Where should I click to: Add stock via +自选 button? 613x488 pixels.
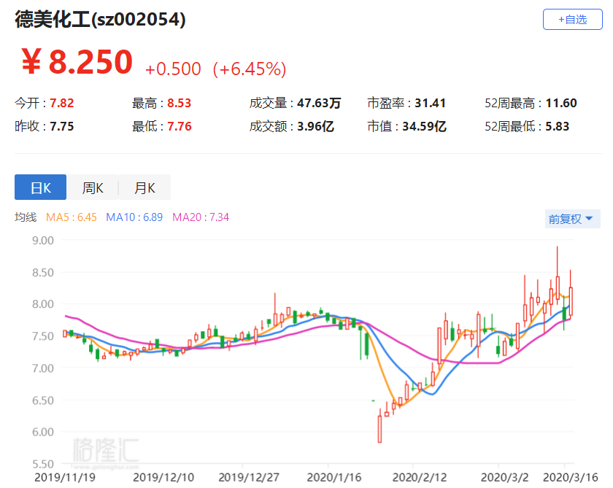pos(572,19)
